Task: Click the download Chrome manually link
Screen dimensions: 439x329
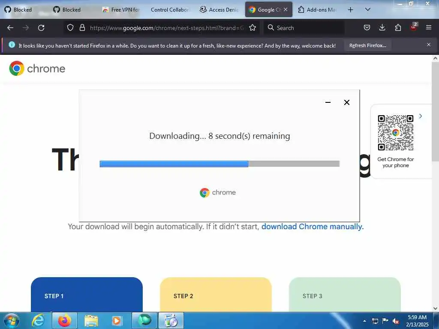Action: point(313,226)
